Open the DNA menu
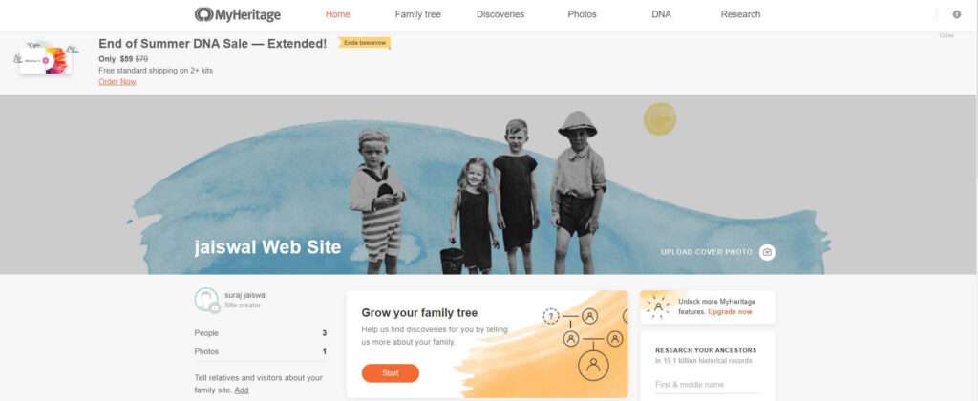The image size is (978, 401). (661, 14)
